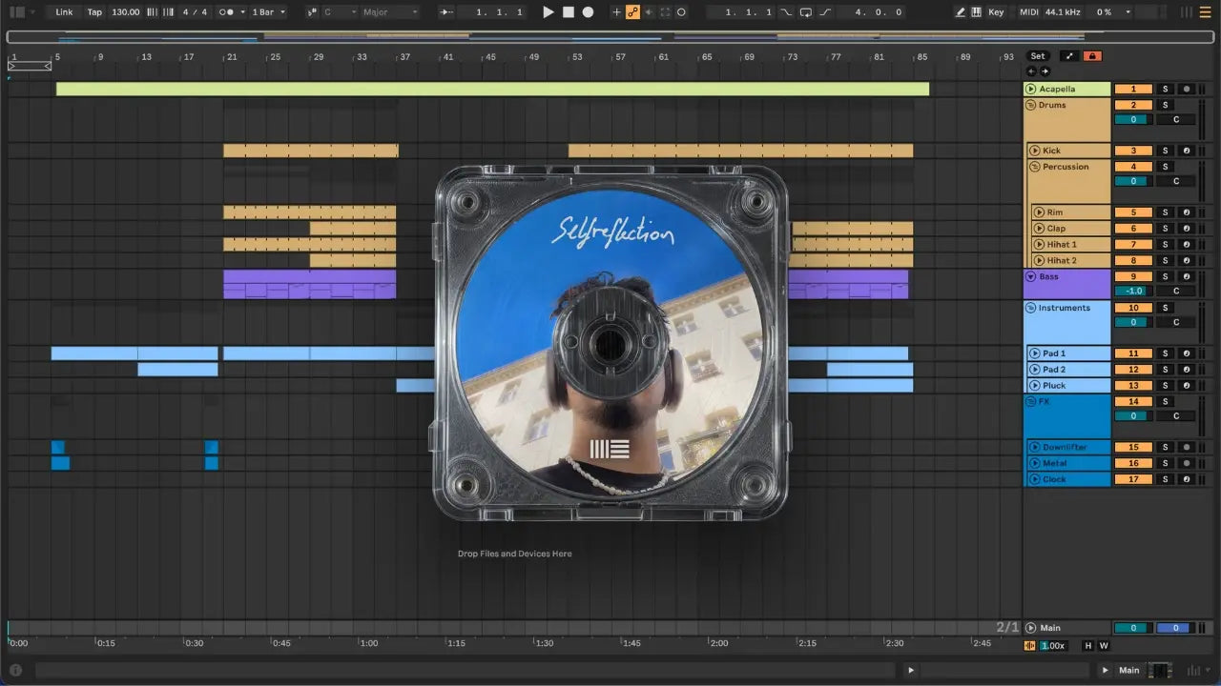
Task: Open the MIDI map mode switch
Action: click(1028, 12)
